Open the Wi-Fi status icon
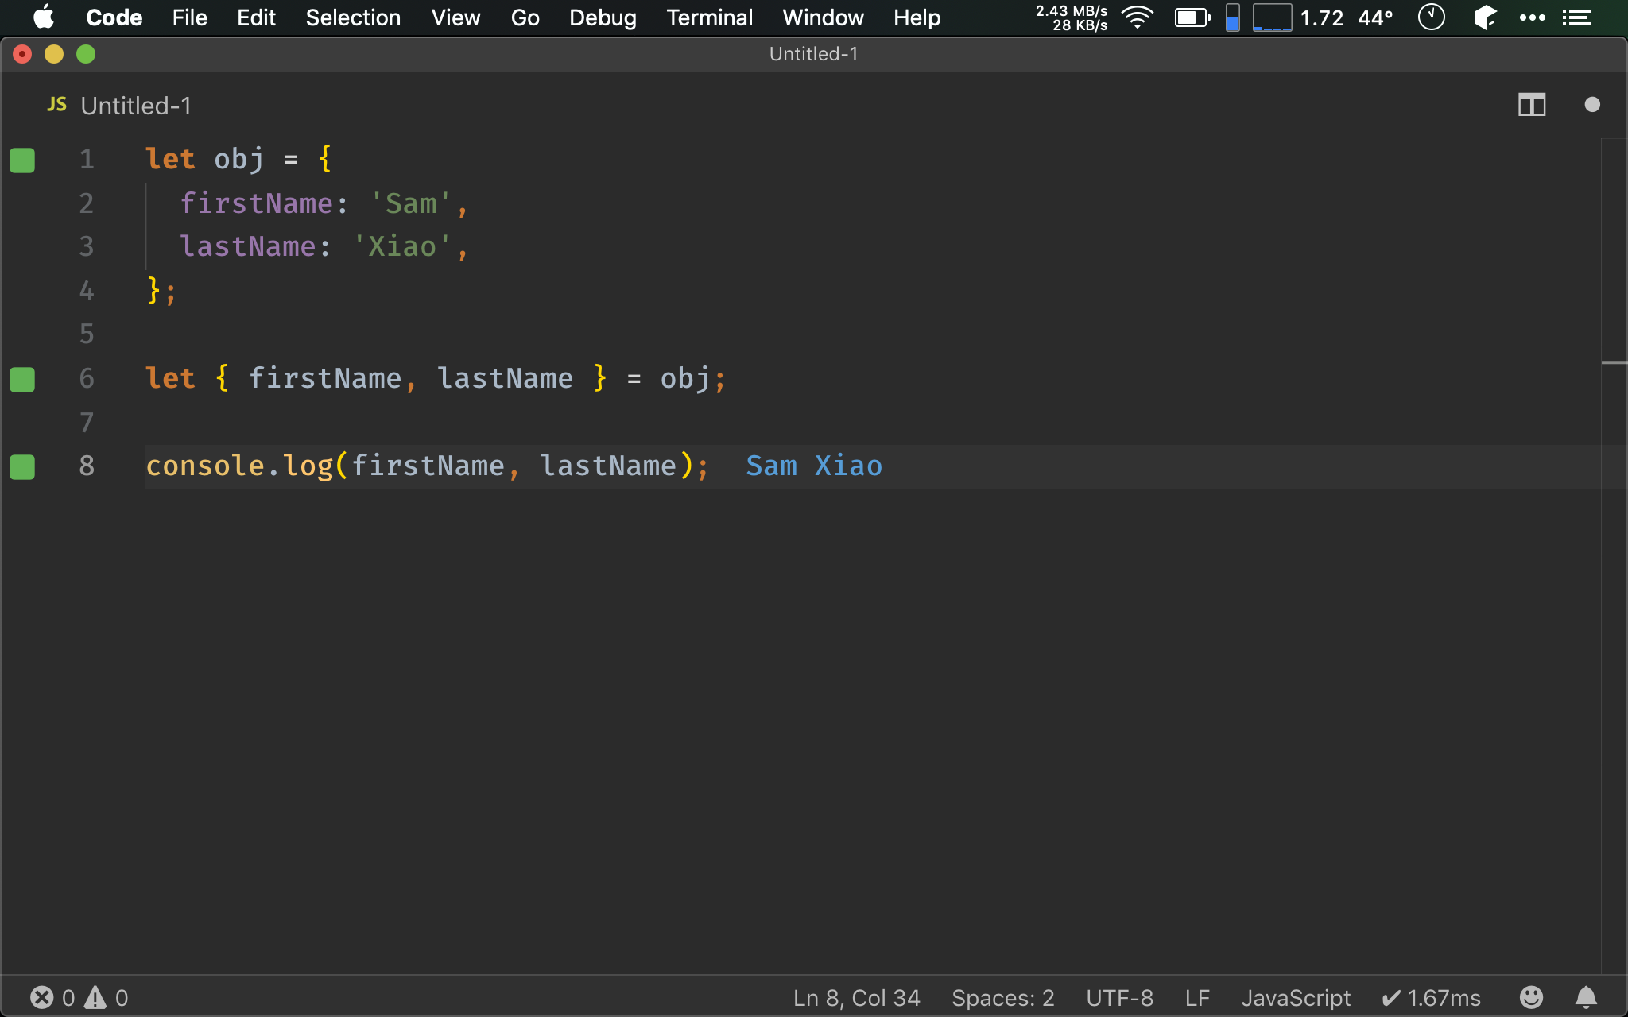This screenshot has width=1628, height=1017. click(x=1134, y=17)
